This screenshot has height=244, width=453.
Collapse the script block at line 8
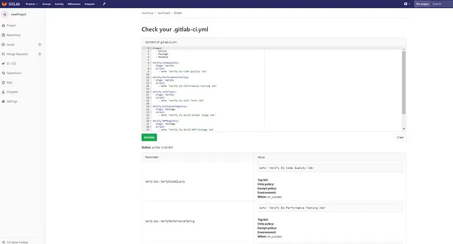pos(151,68)
